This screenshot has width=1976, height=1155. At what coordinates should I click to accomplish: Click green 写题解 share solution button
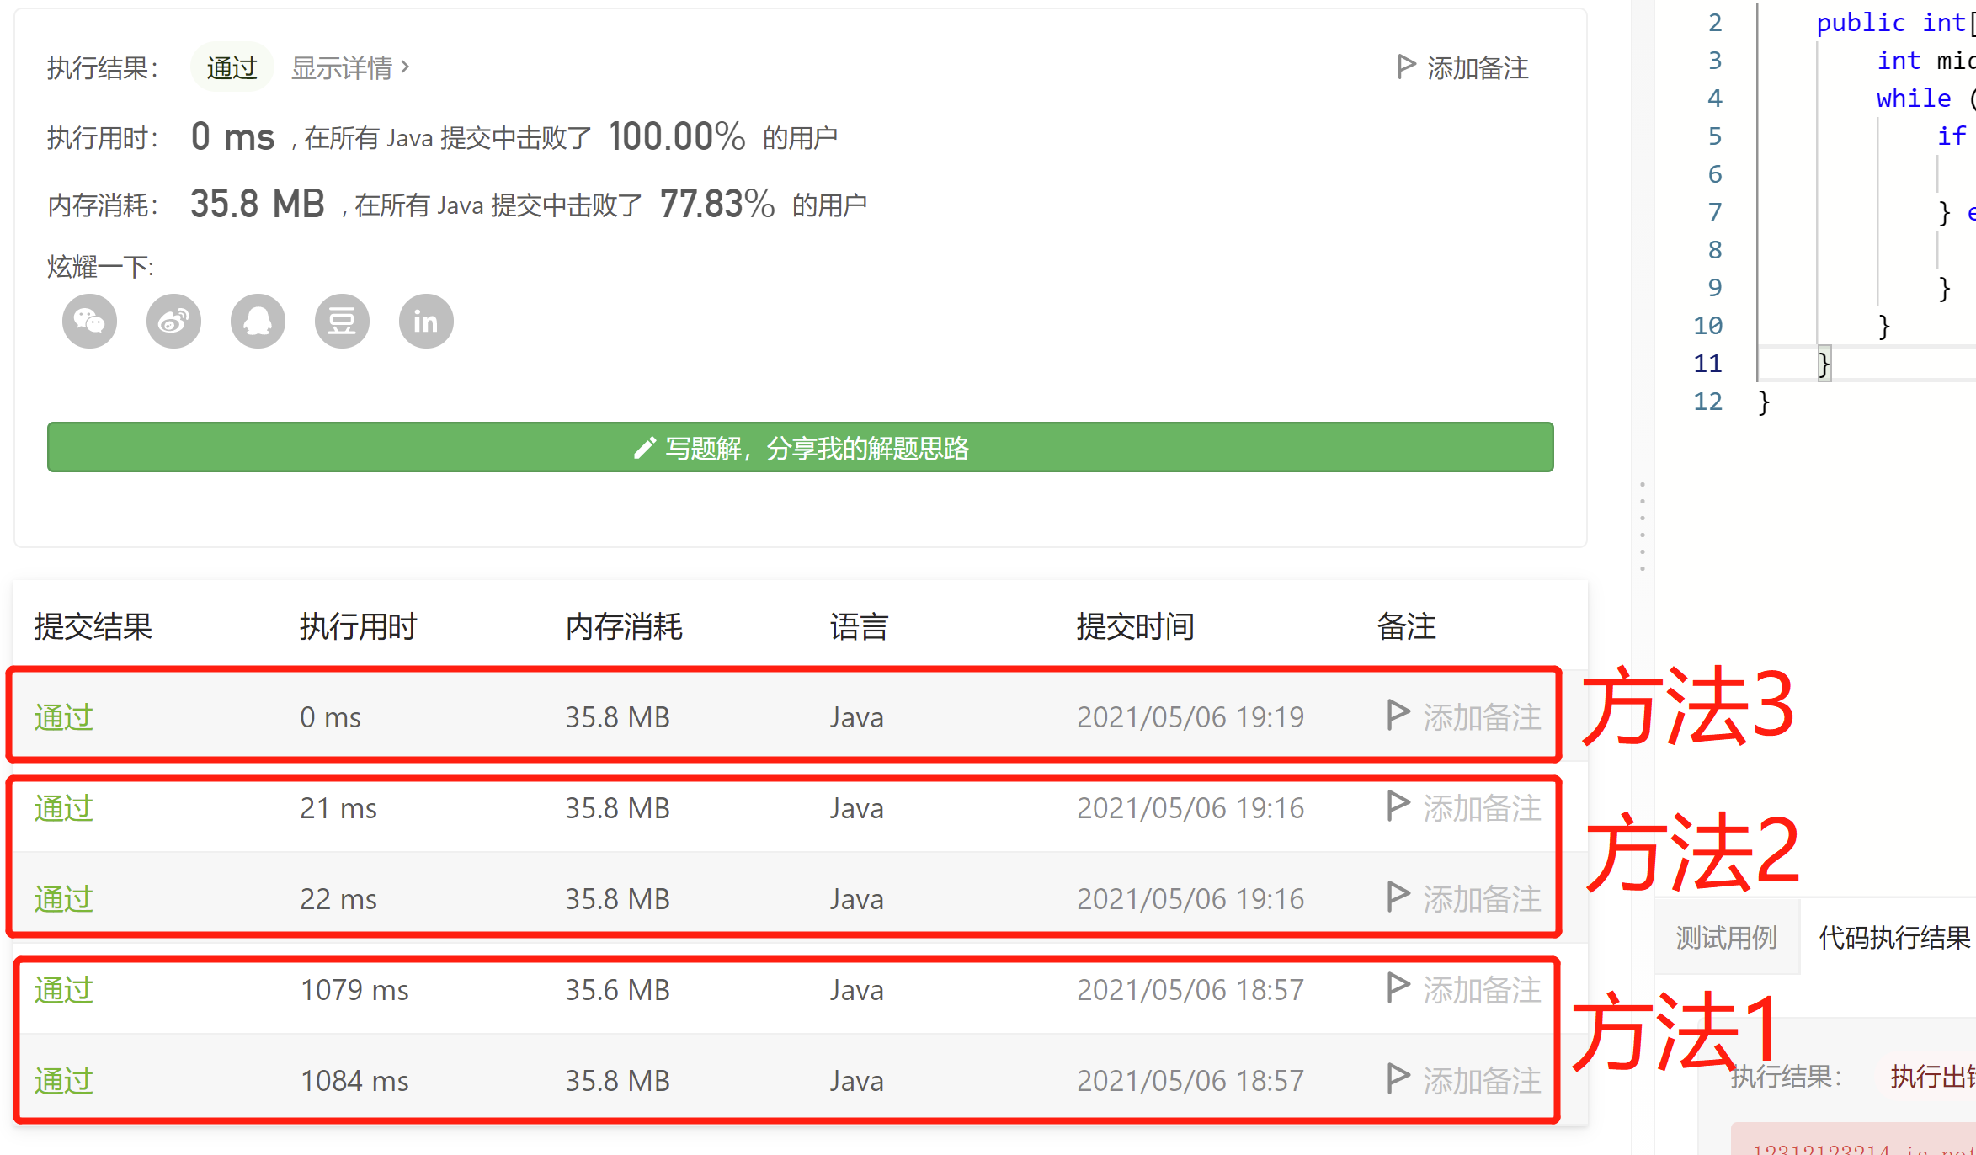click(800, 447)
